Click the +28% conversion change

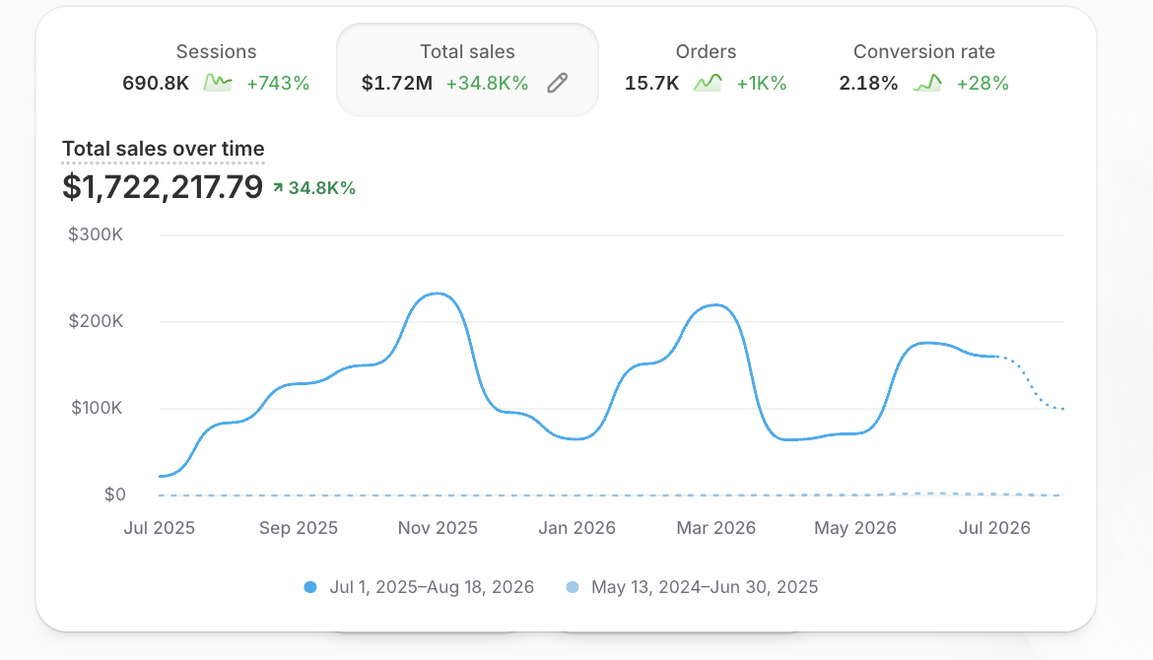[983, 83]
